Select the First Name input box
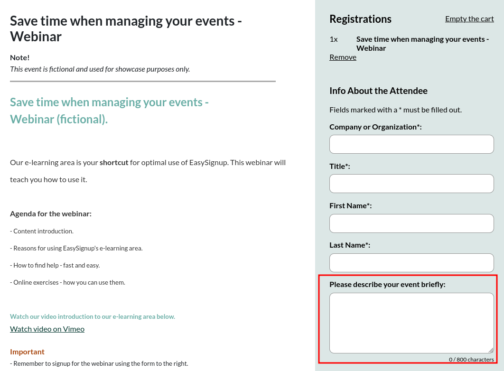Screen dimensions: 504x371 411,223
